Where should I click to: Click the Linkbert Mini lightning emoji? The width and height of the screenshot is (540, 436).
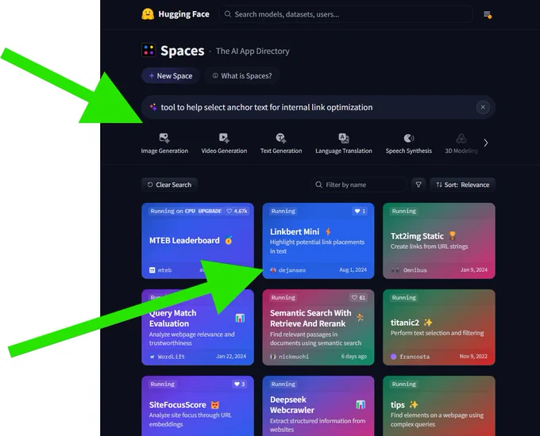[328, 231]
